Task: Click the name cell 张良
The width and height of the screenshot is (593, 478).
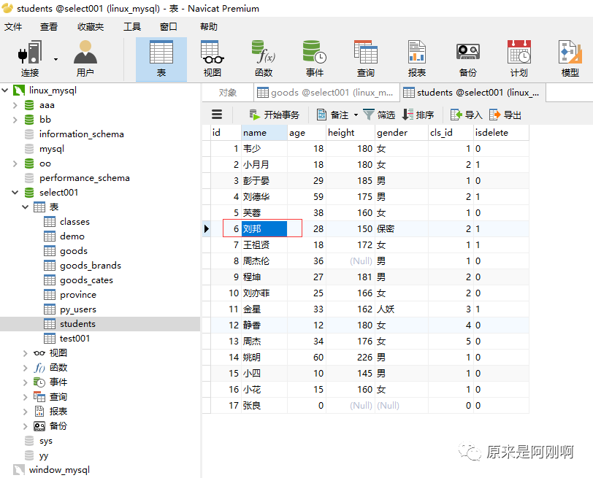Action: pyautogui.click(x=264, y=406)
